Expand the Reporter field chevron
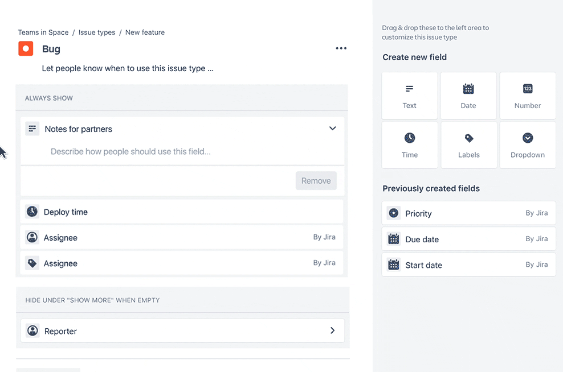 pos(333,330)
